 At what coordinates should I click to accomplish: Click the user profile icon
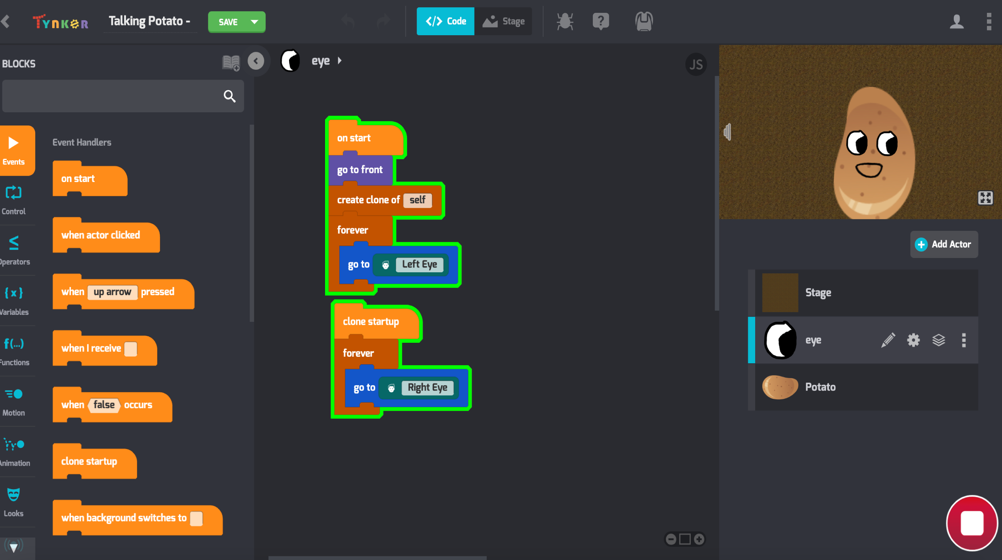pyautogui.click(x=956, y=22)
